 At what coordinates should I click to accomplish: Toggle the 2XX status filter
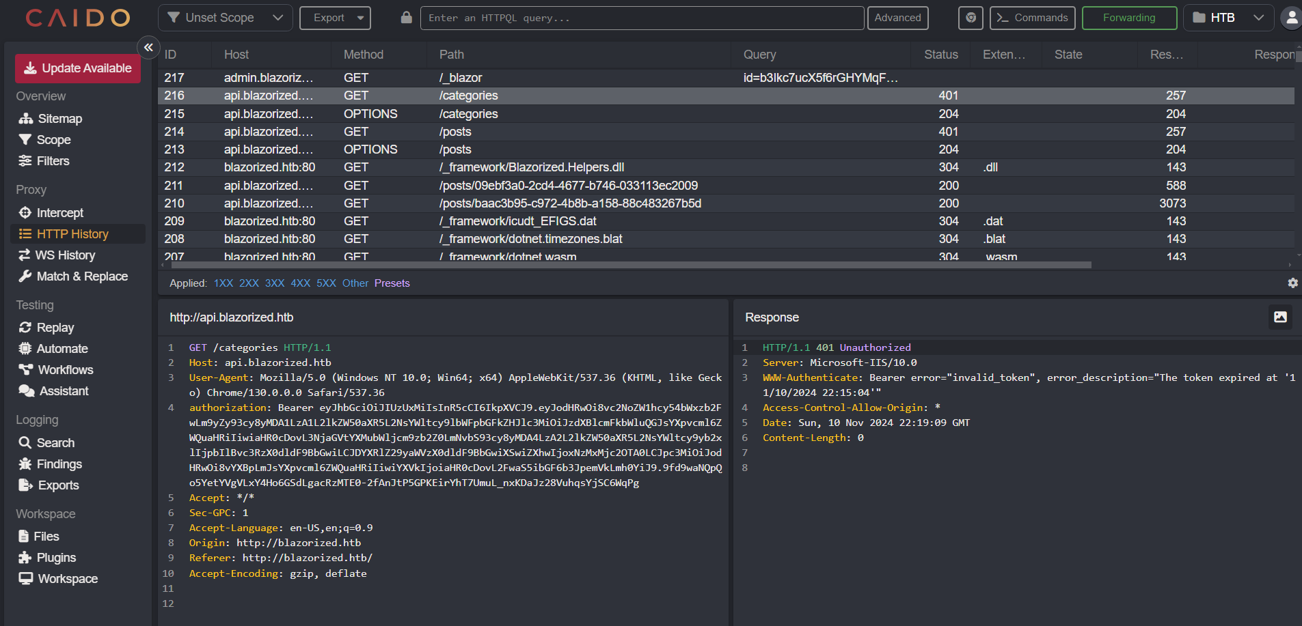(249, 283)
